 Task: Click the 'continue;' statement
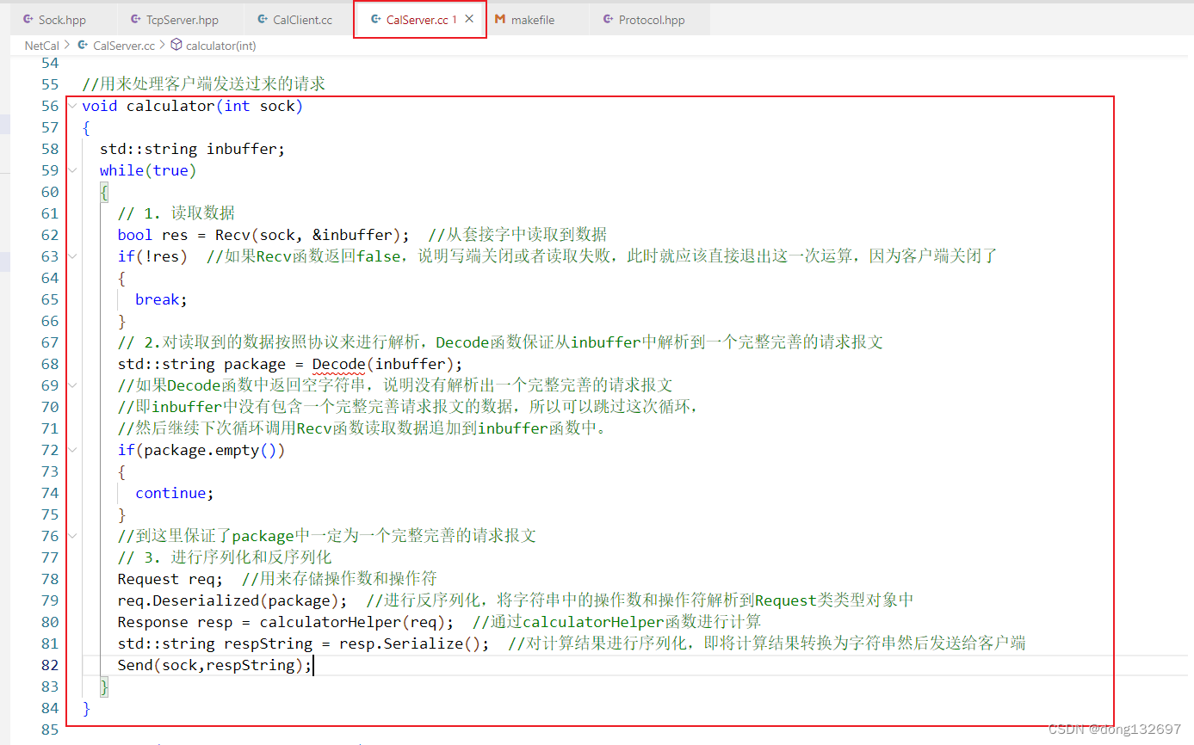pyautogui.click(x=175, y=493)
